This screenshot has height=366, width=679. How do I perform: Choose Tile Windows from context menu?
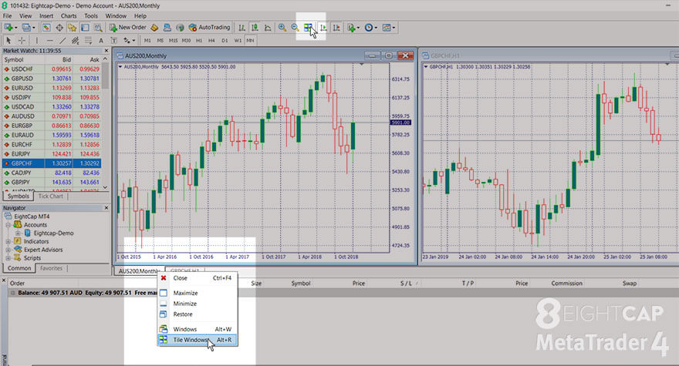(x=198, y=340)
